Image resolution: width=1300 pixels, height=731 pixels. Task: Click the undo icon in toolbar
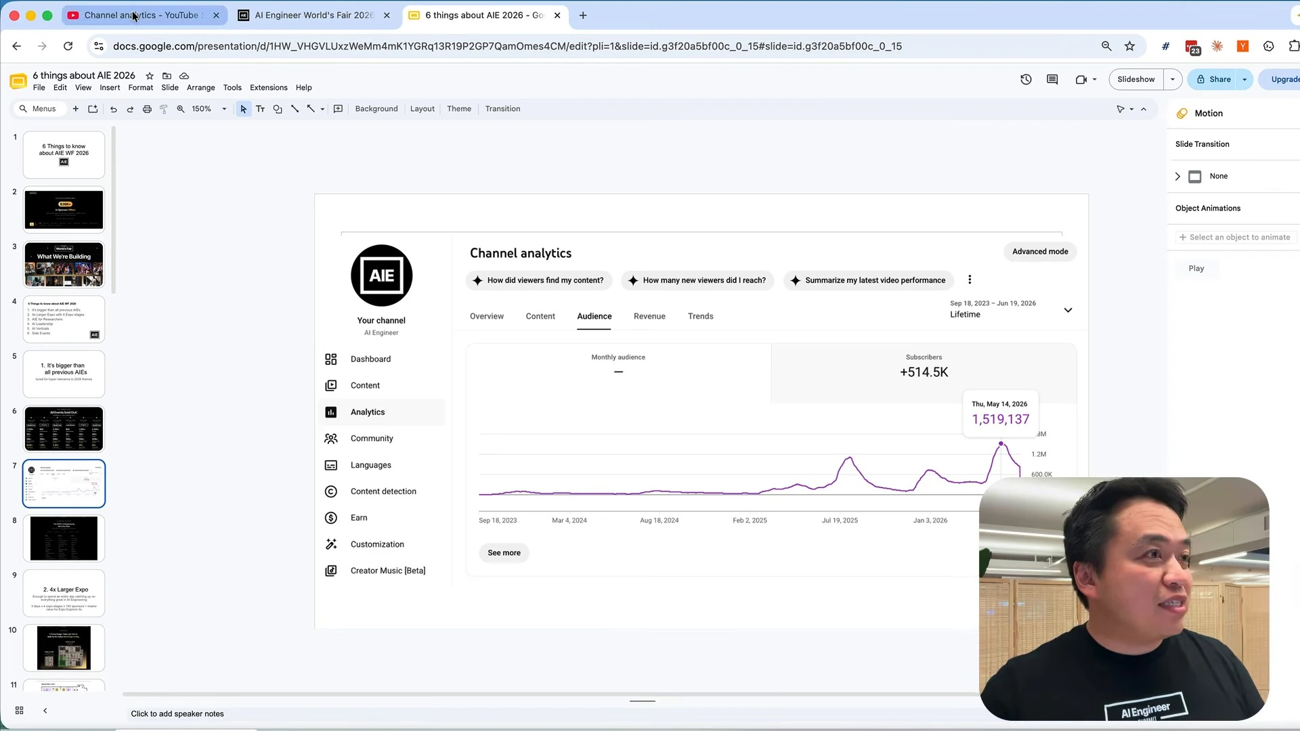(113, 109)
